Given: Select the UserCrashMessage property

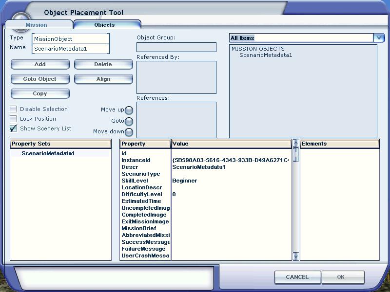Looking at the screenshot, I should pyautogui.click(x=145, y=256).
